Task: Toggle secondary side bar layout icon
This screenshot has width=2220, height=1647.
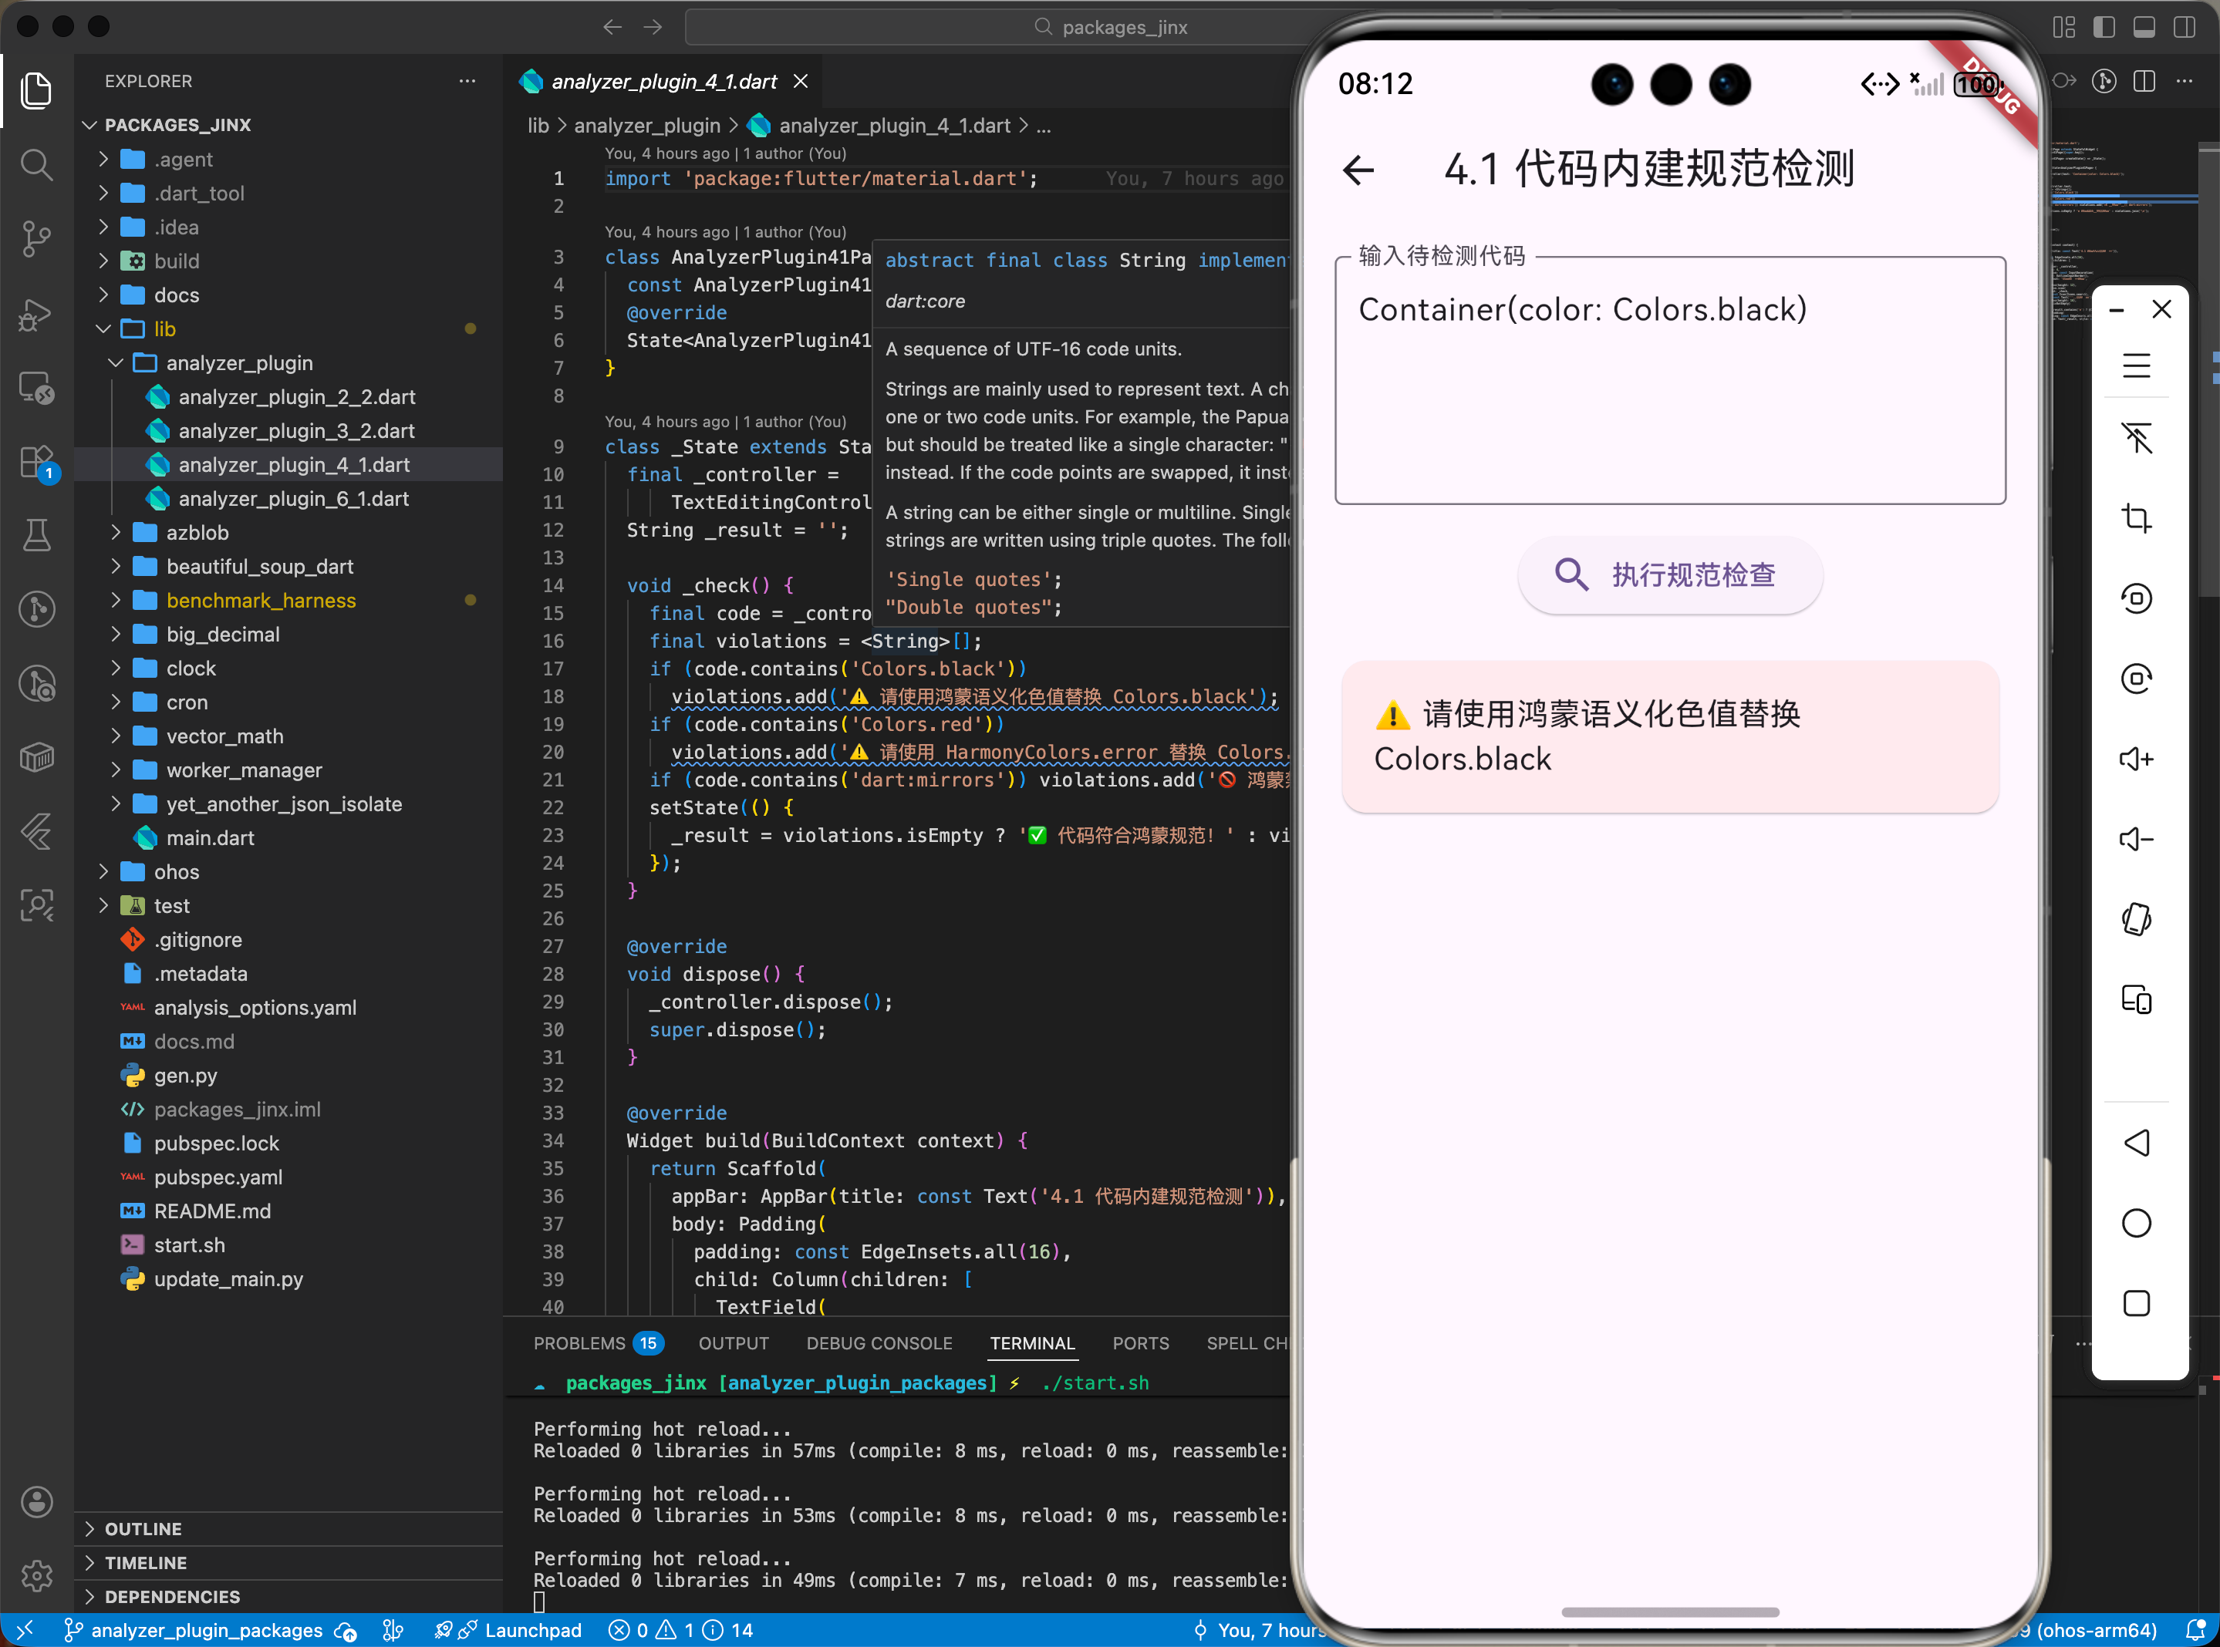Action: [2184, 27]
